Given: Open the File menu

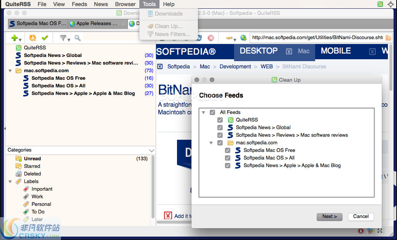Looking at the screenshot, I should coord(42,4).
